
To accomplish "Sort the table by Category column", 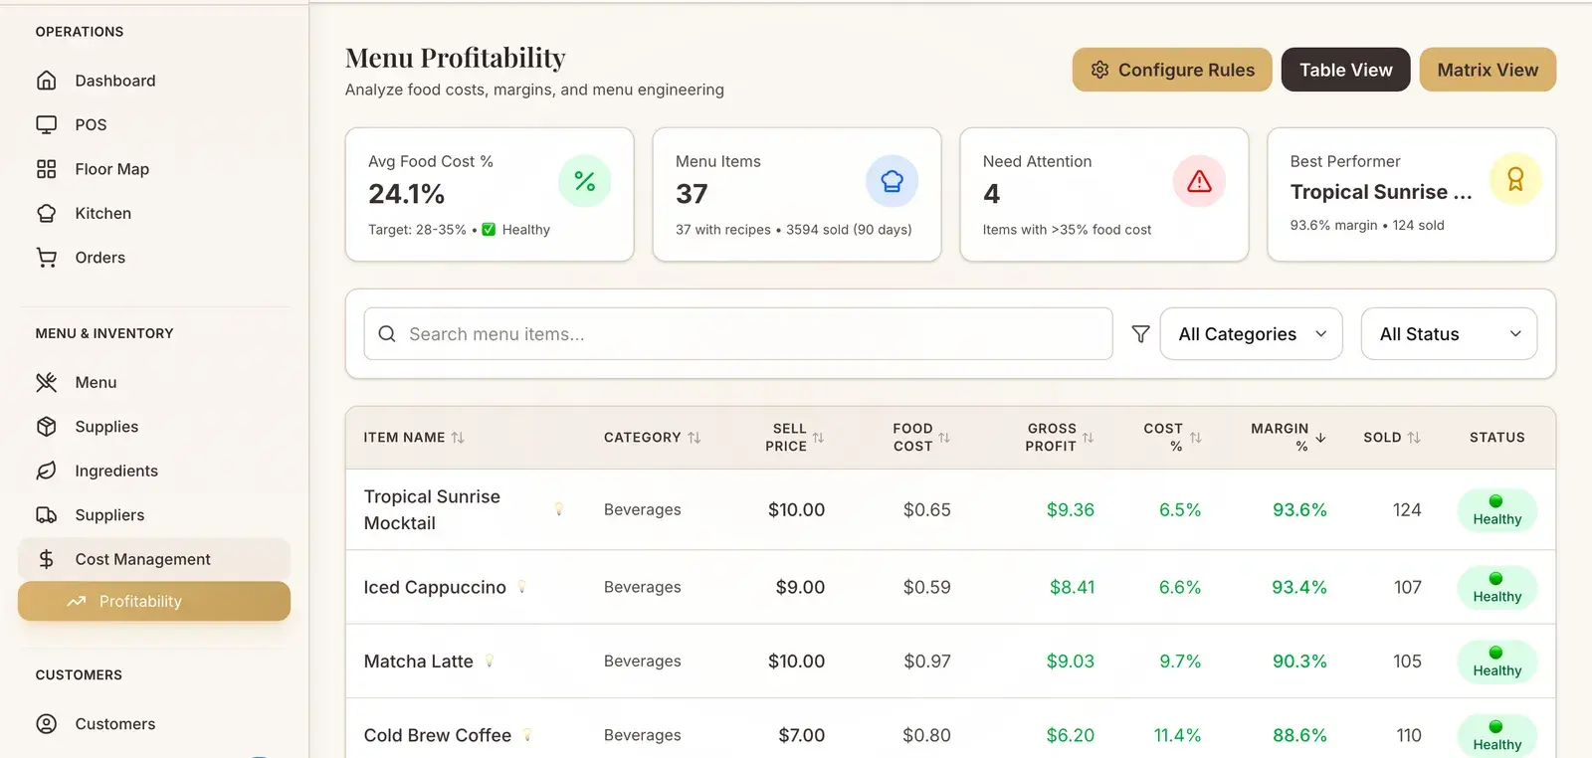I will (653, 438).
